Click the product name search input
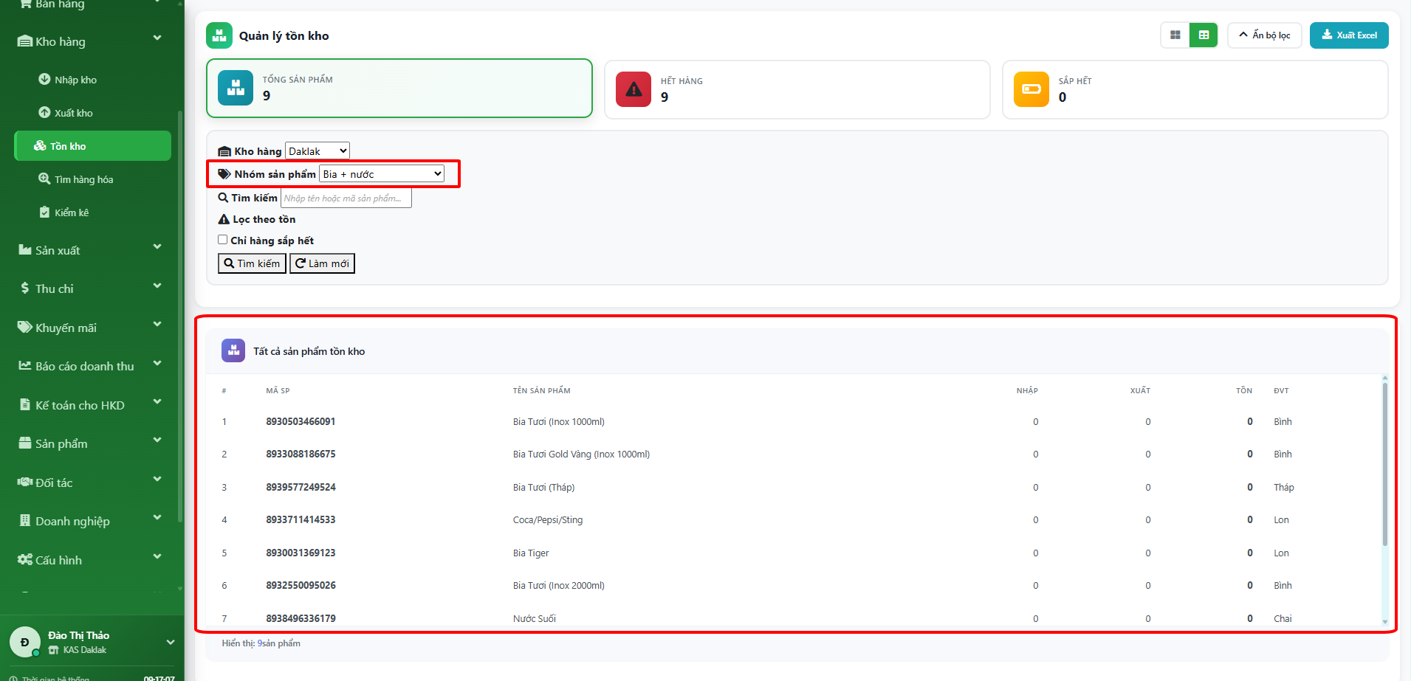This screenshot has width=1411, height=681. coord(346,198)
